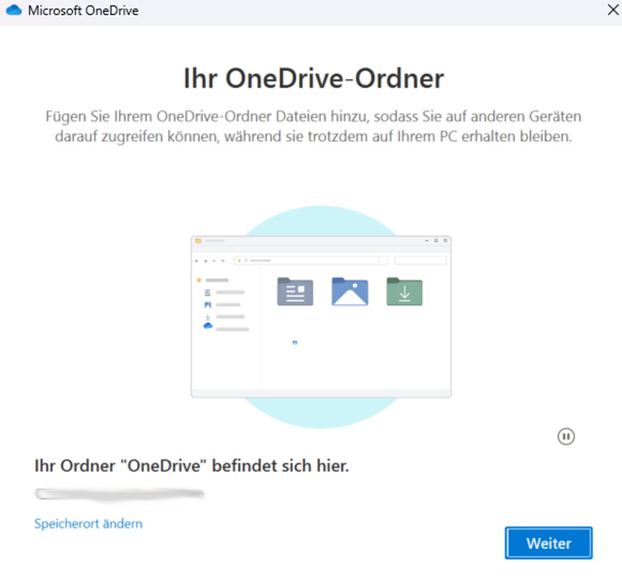The height and width of the screenshot is (583, 622).
Task: Click the Microsoft OneDrive cloud icon in title bar
Action: (12, 10)
